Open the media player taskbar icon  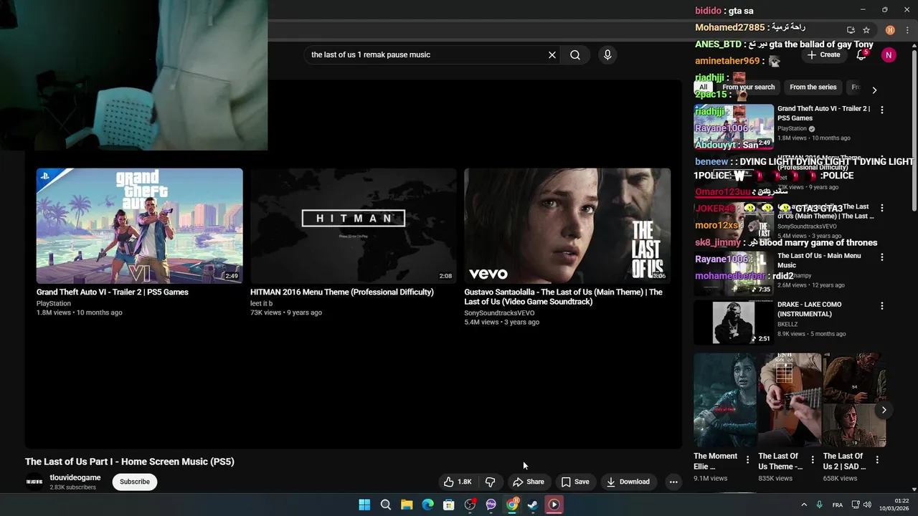pyautogui.click(x=554, y=505)
